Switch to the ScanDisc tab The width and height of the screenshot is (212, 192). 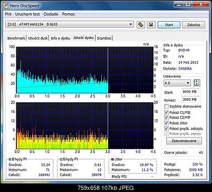(x=104, y=38)
